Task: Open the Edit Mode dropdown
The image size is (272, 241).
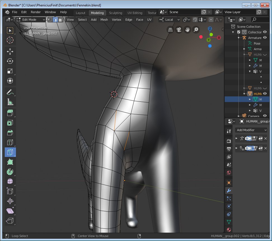Action: tap(31, 20)
